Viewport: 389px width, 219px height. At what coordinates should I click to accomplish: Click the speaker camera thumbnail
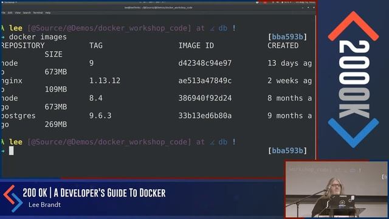[336, 189]
